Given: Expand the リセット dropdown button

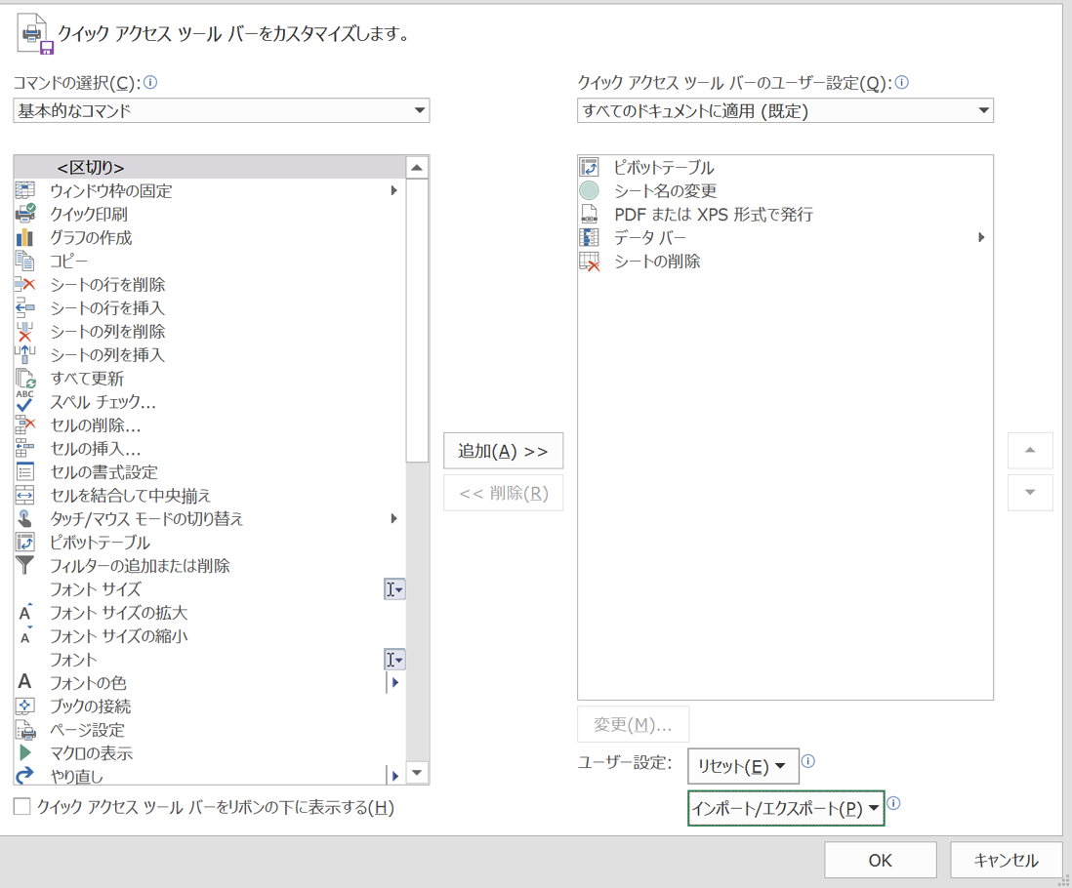Looking at the screenshot, I should coord(743,766).
